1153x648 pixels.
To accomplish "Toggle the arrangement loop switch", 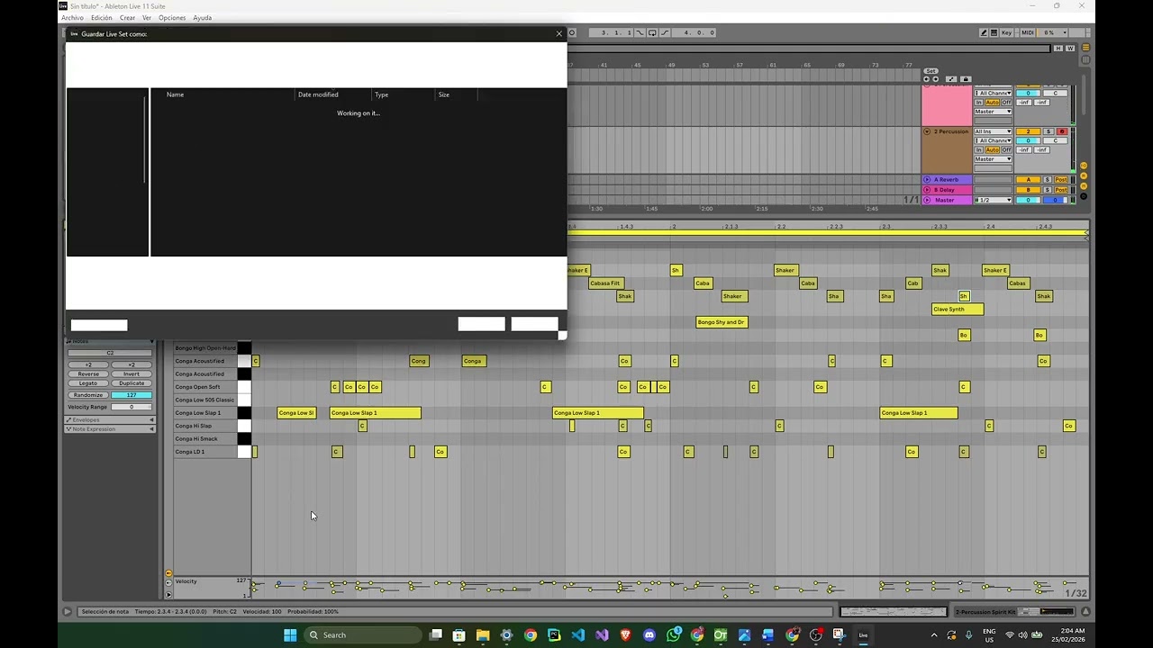I will coord(652,32).
